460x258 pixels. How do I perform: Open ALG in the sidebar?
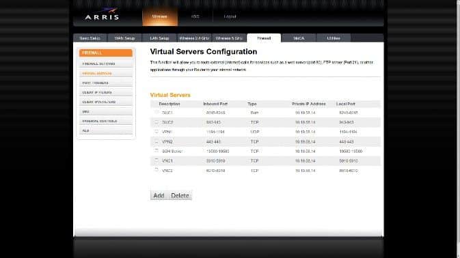point(106,130)
